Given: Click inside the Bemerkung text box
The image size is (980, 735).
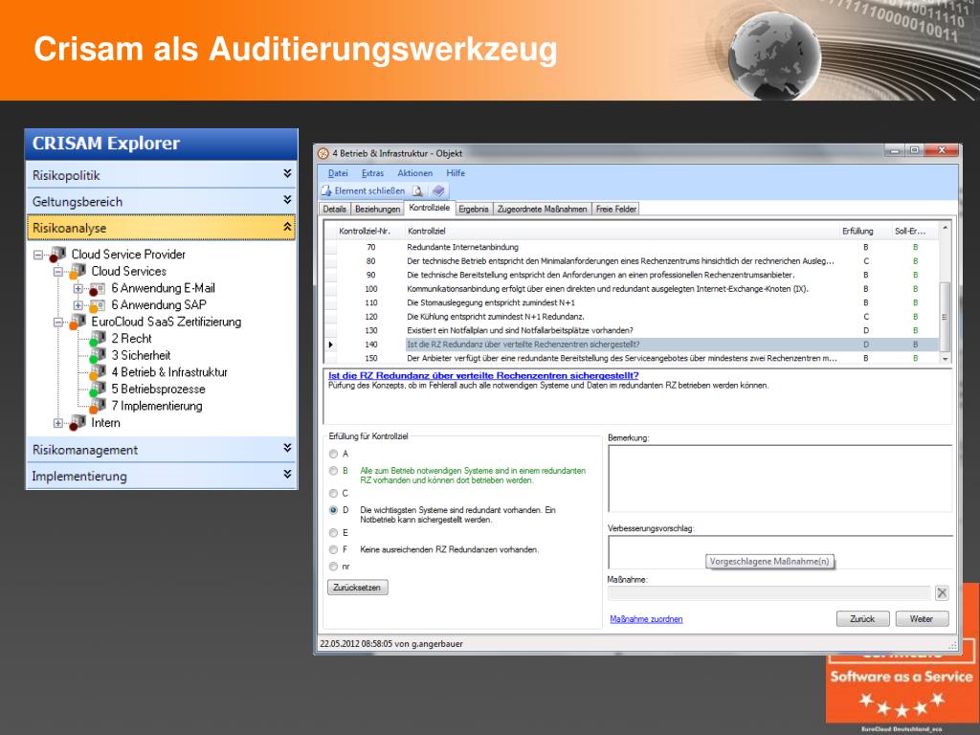Looking at the screenshot, I should [779, 479].
